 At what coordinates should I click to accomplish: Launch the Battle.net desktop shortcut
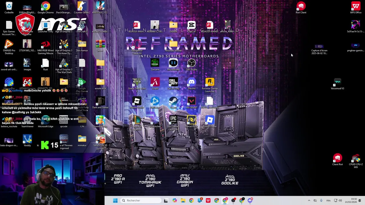(x=155, y=103)
